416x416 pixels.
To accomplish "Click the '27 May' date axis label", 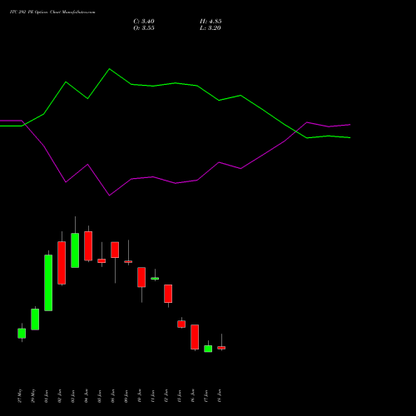I will pos(20,396).
